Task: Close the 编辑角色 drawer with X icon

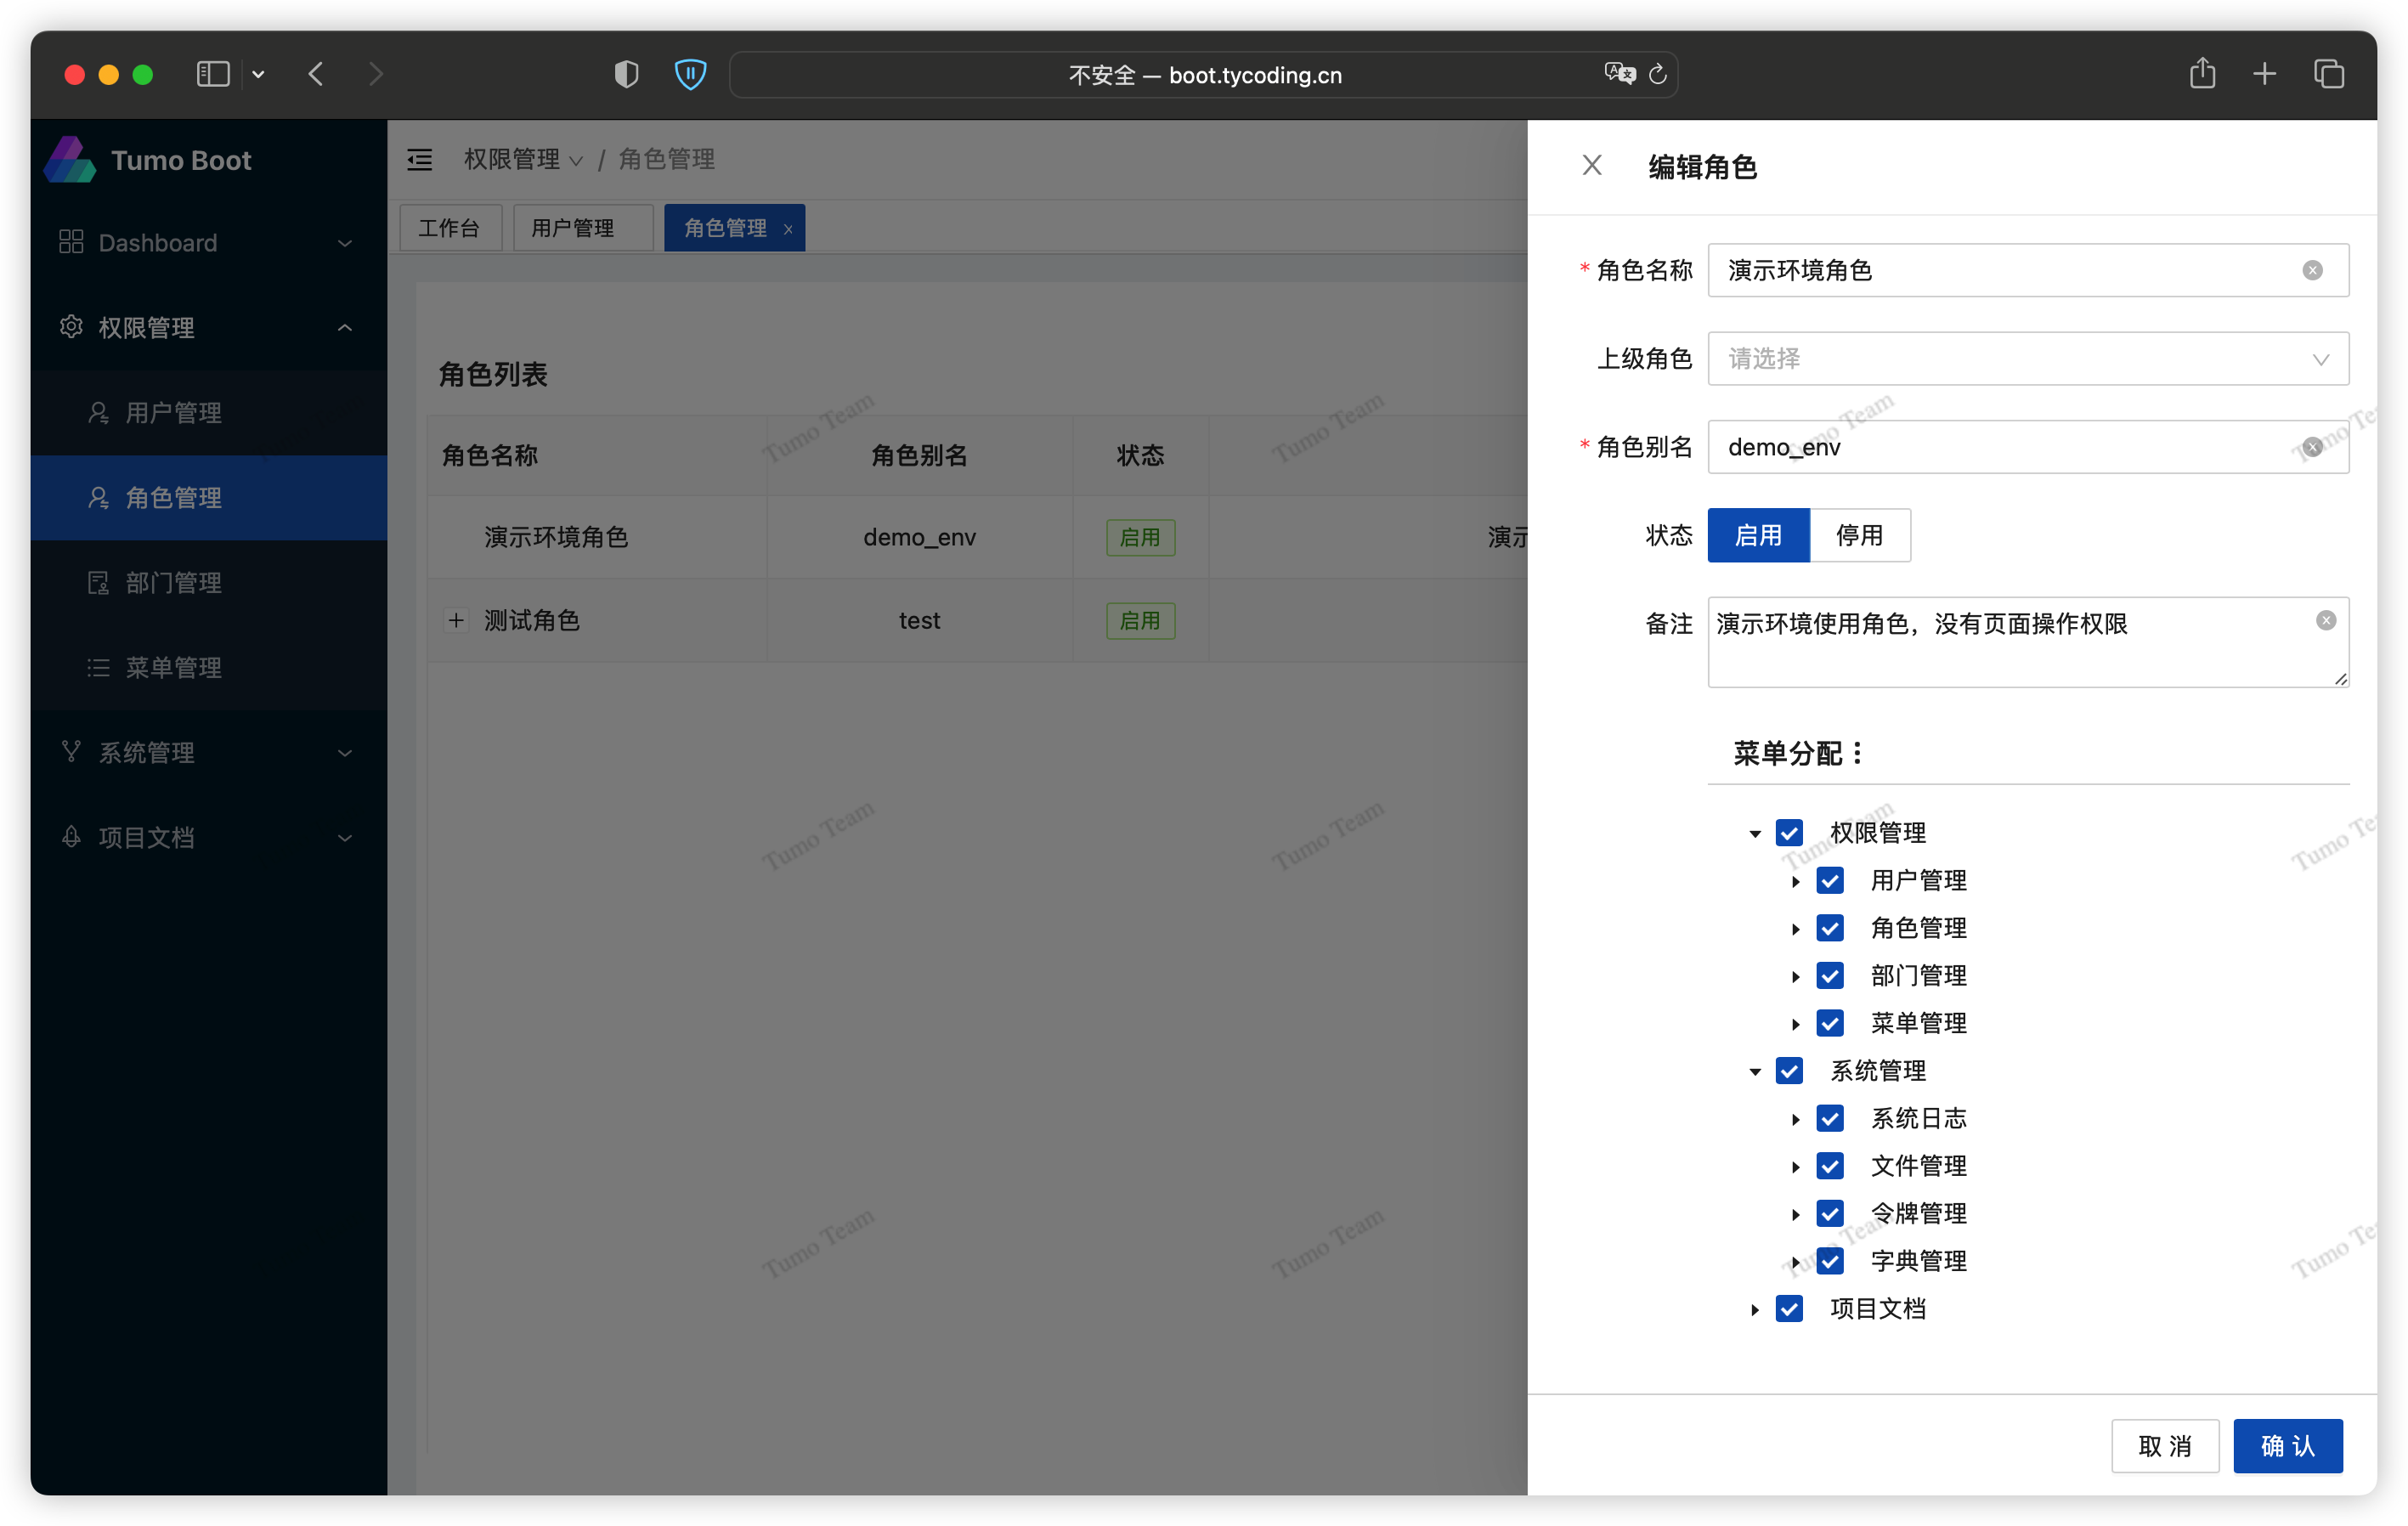Action: coord(1592,165)
